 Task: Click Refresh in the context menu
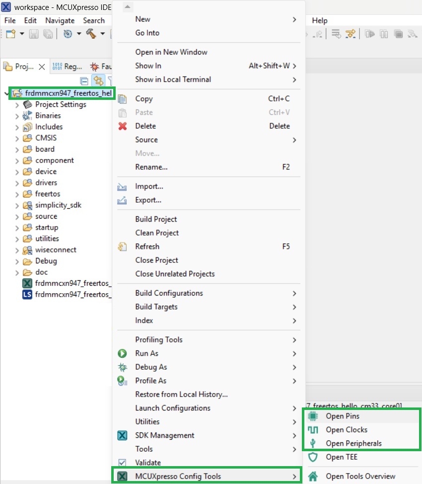pos(146,246)
